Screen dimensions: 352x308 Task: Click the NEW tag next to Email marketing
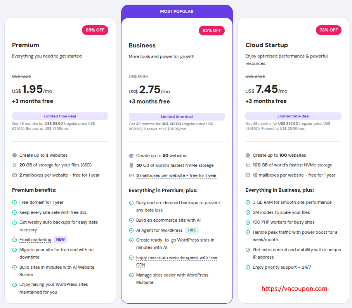click(60, 240)
